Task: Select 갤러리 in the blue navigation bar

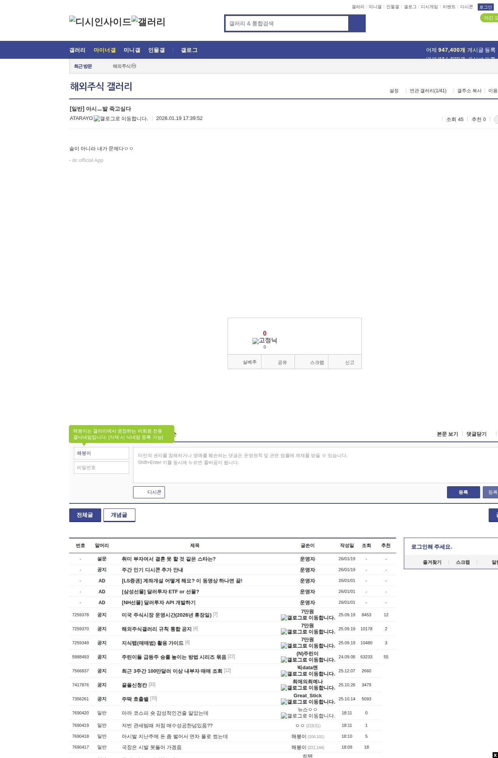Action: 77,50
